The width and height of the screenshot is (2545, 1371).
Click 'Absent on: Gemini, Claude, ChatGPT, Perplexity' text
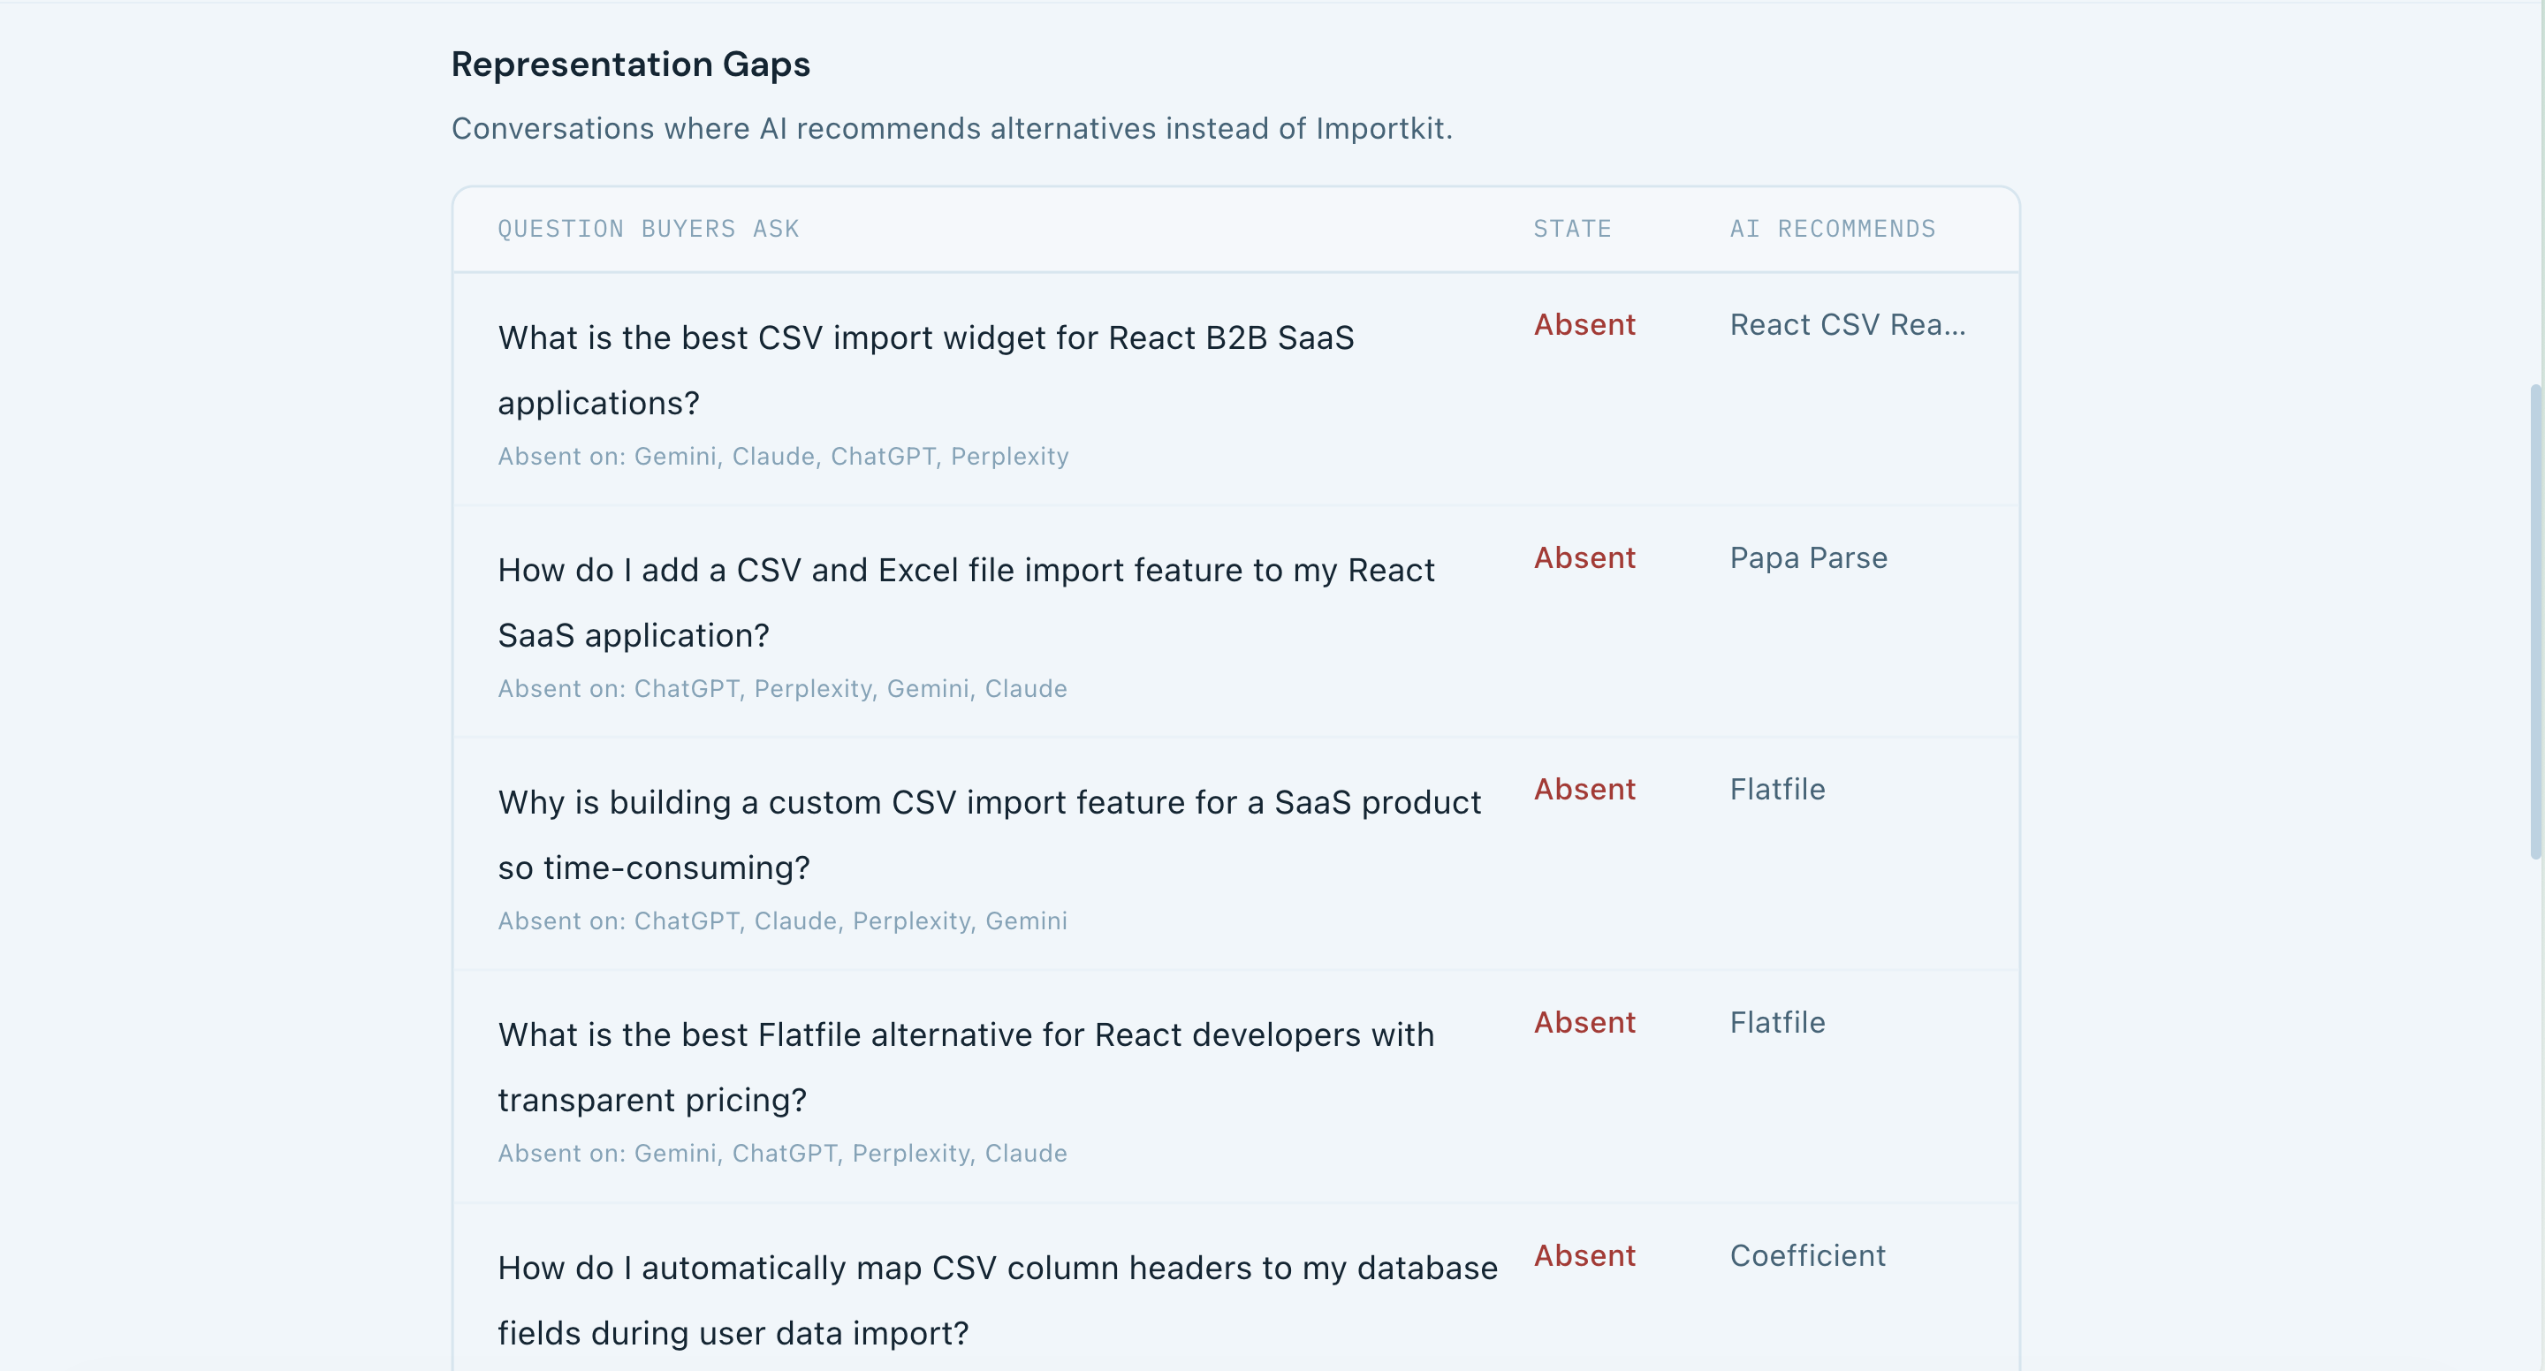pyautogui.click(x=782, y=457)
